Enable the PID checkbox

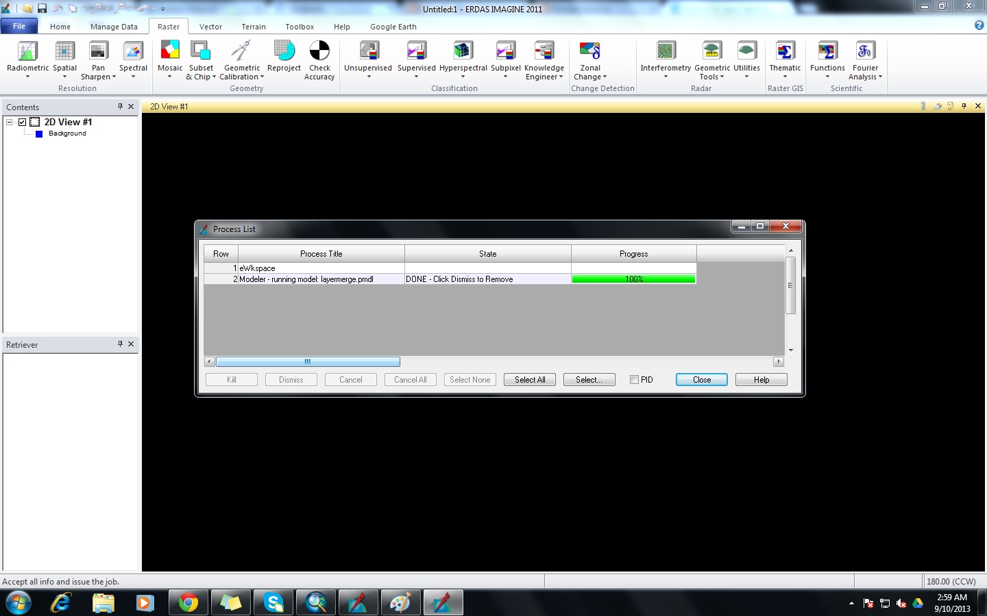point(634,380)
